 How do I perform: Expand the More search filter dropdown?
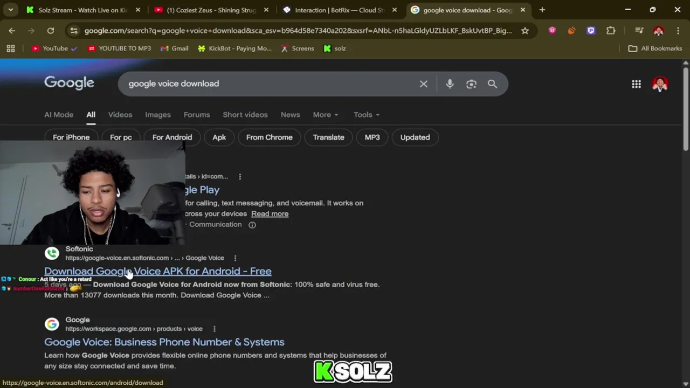pos(326,115)
